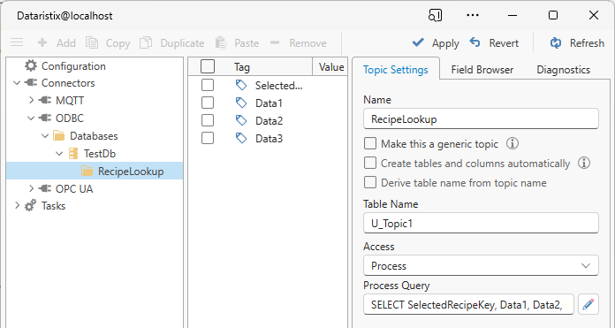The height and width of the screenshot is (328, 615).
Task: Select the Data2 tag name
Action: 269,121
